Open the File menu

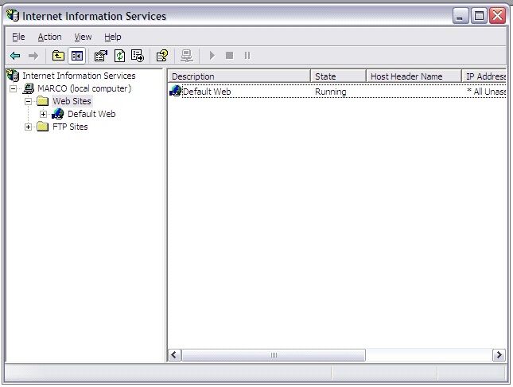pos(18,37)
